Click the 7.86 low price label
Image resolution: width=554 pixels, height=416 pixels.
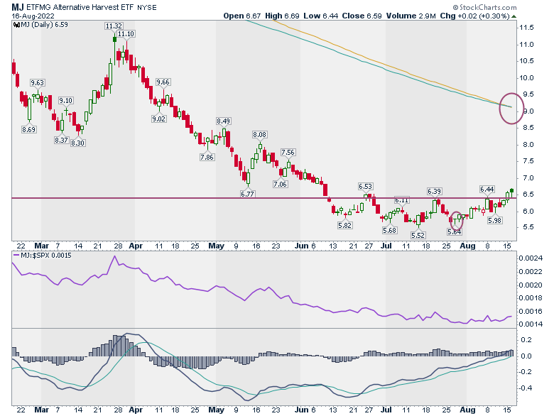pyautogui.click(x=207, y=157)
